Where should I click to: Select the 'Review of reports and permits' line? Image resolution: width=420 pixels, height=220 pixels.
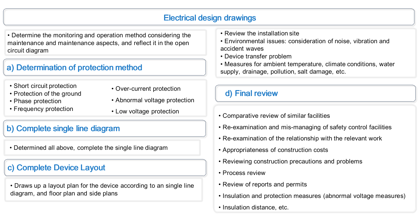265,185
